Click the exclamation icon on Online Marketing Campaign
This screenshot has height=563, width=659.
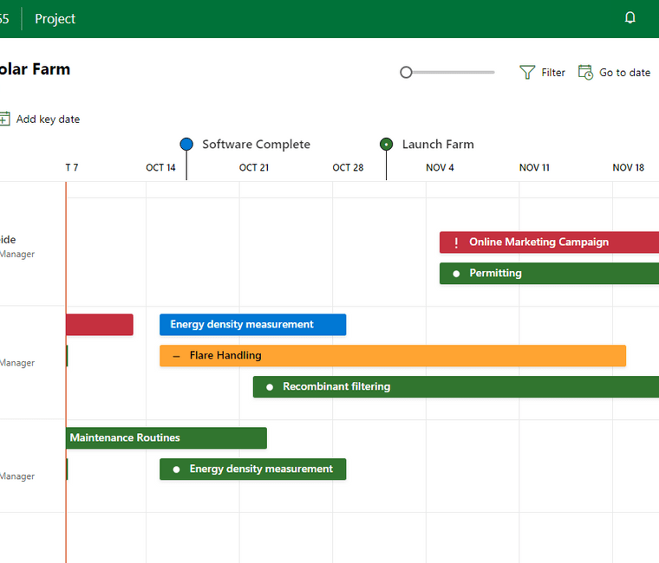click(456, 243)
